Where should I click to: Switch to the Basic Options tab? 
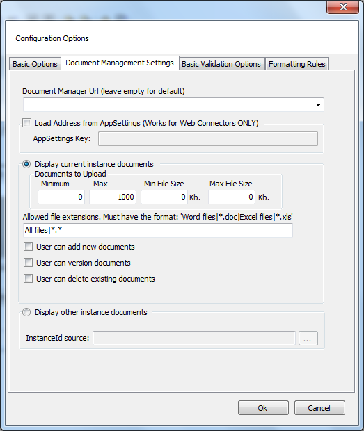[x=35, y=64]
